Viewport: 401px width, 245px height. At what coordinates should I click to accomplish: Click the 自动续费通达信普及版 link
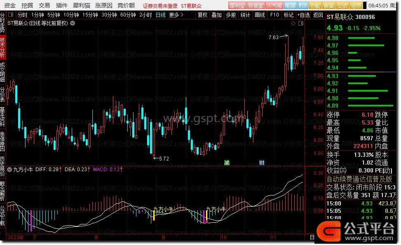coord(359,179)
